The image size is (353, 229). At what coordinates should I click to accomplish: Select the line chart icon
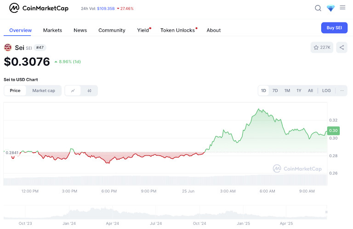[x=73, y=90]
